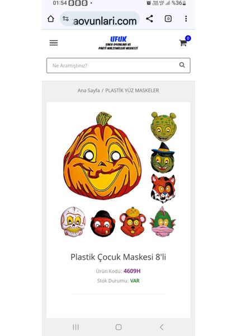The width and height of the screenshot is (237, 336).
Task: Open PLASTİK YÜZ MASKELER breadcrumb category
Action: tap(132, 90)
